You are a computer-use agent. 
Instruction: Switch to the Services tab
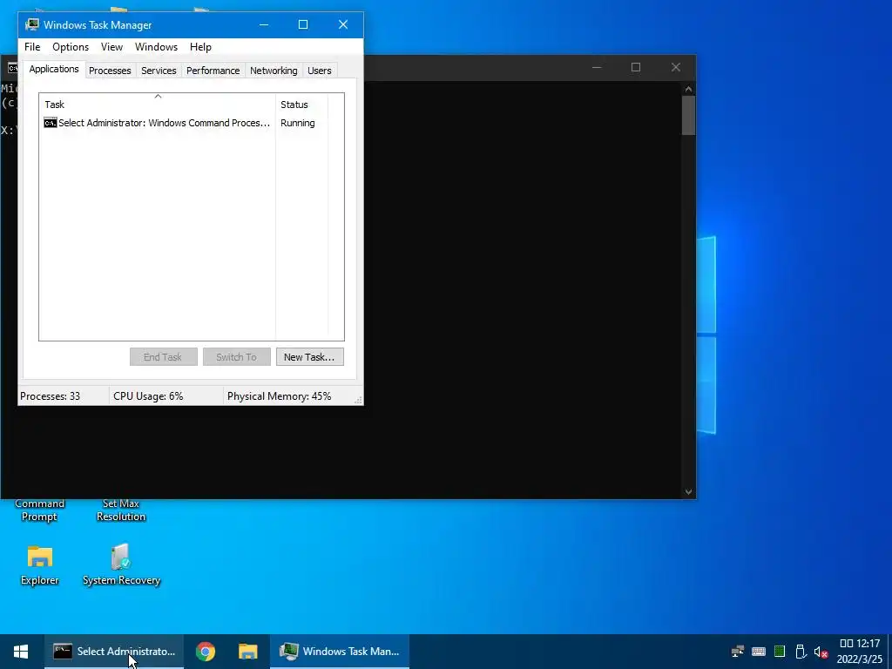[159, 71]
